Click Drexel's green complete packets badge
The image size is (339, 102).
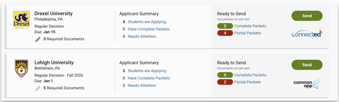coord(225,26)
